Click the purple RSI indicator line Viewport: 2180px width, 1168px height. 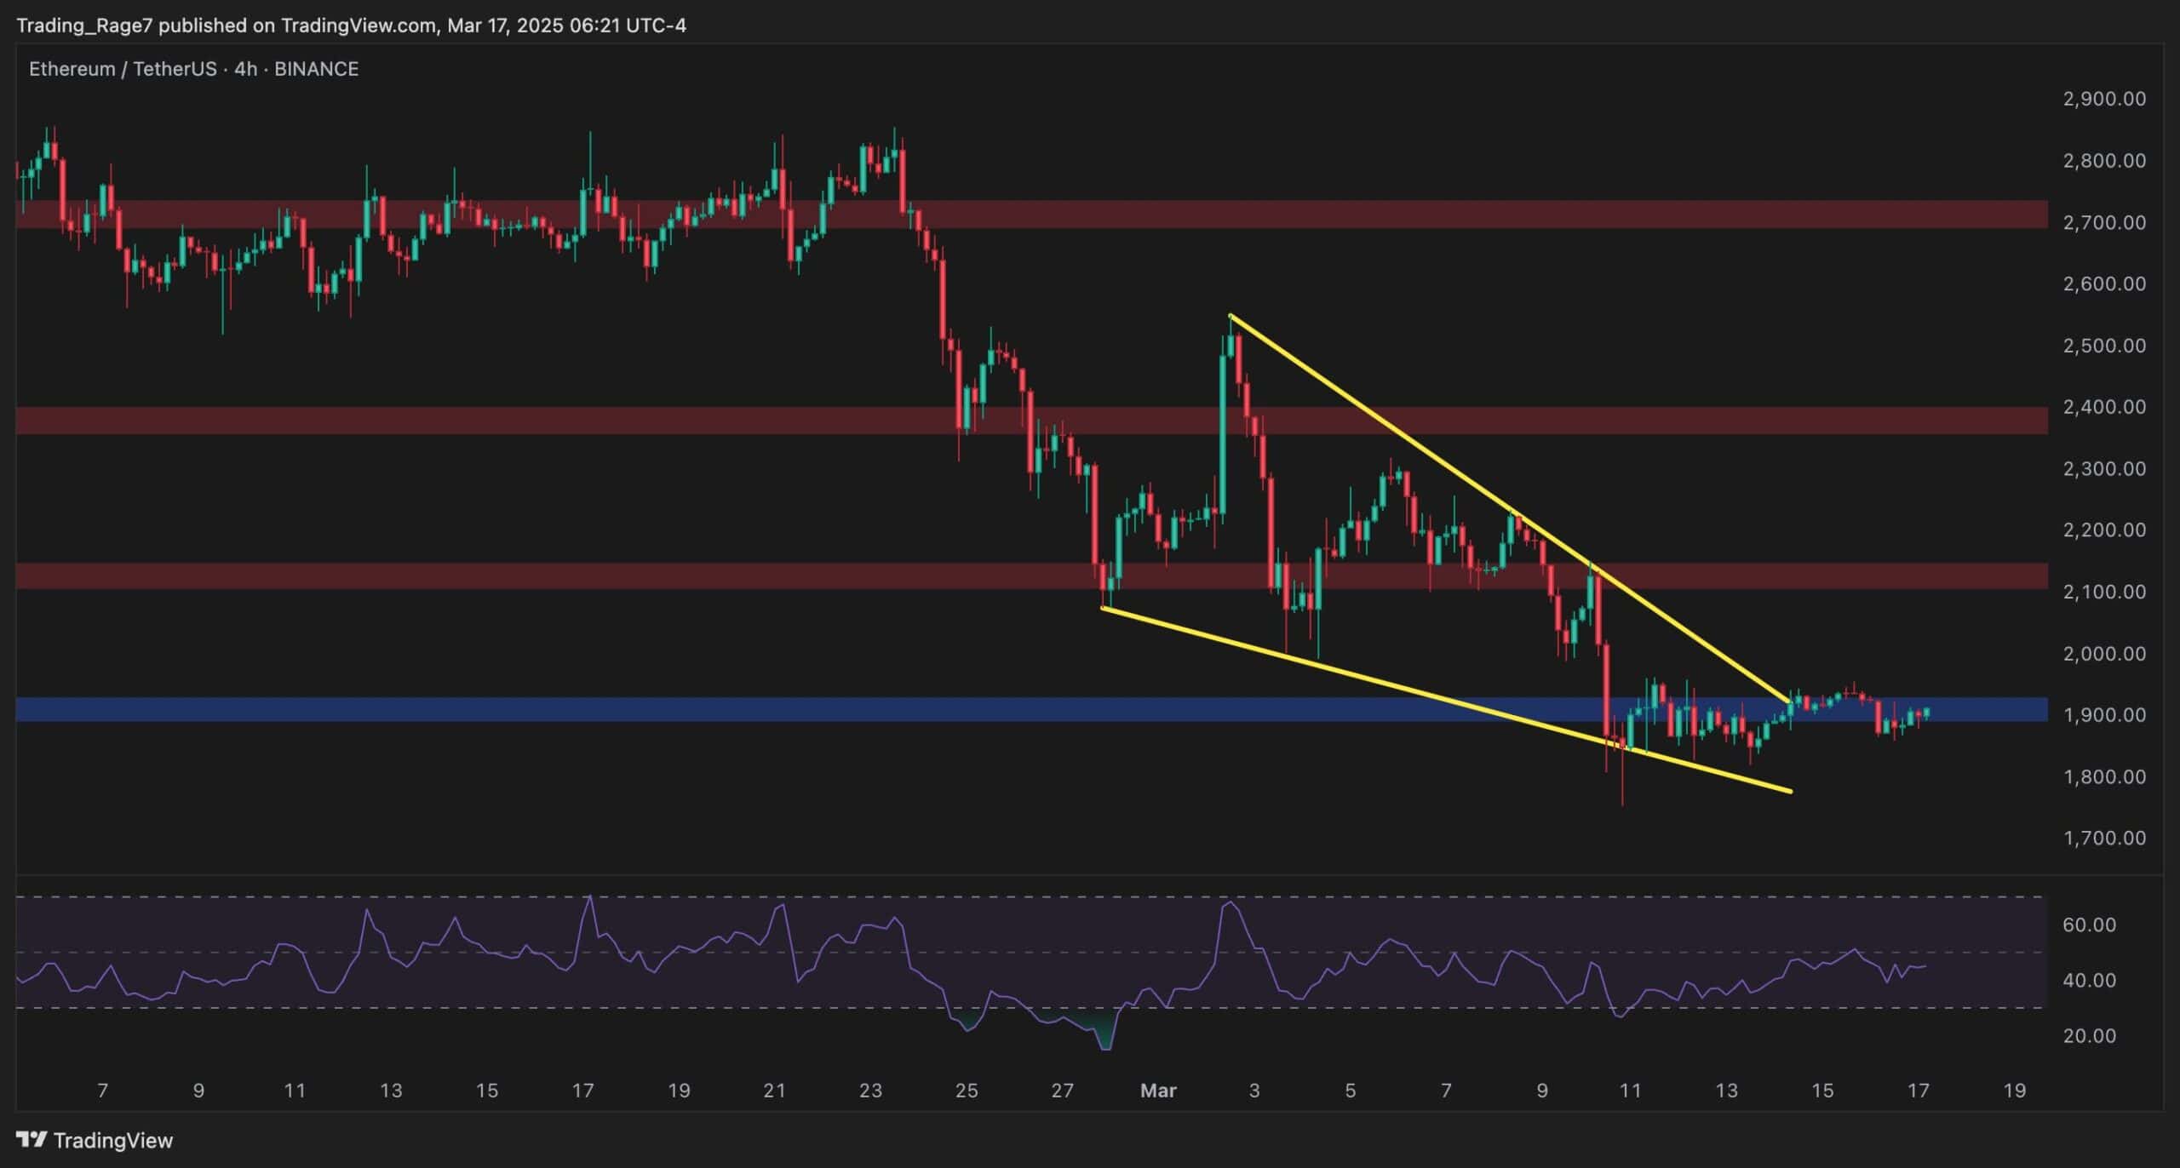coord(971,973)
